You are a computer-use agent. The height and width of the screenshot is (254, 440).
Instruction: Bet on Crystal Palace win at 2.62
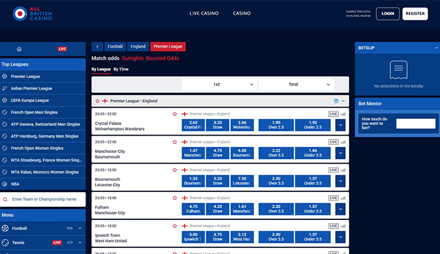point(193,125)
